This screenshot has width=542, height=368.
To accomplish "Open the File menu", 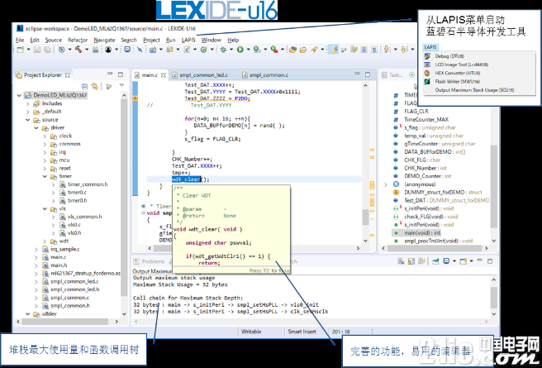I will tap(20, 40).
